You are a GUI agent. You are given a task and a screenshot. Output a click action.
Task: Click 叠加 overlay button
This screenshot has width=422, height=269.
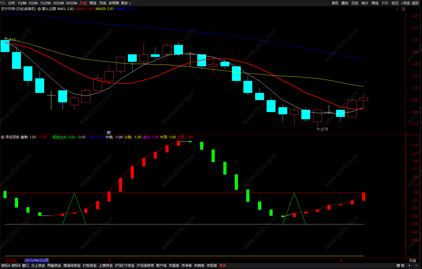[x=345, y=3]
